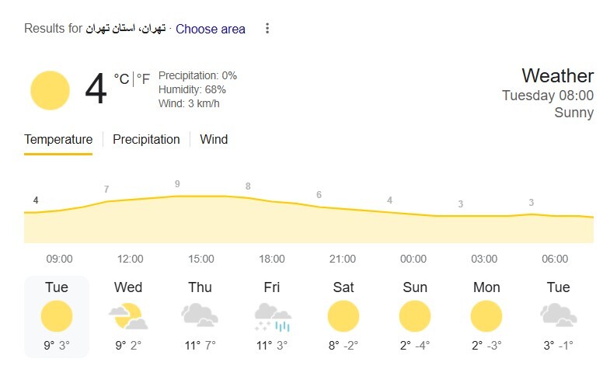The image size is (603, 369).
Task: Select Thursday's cloudy forecast icon
Action: [x=200, y=315]
